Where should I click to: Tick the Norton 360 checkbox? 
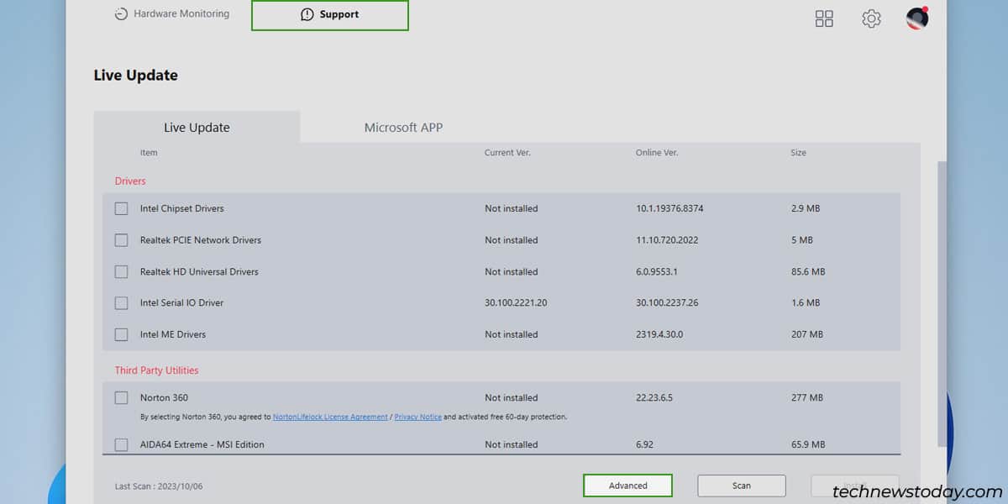[122, 397]
